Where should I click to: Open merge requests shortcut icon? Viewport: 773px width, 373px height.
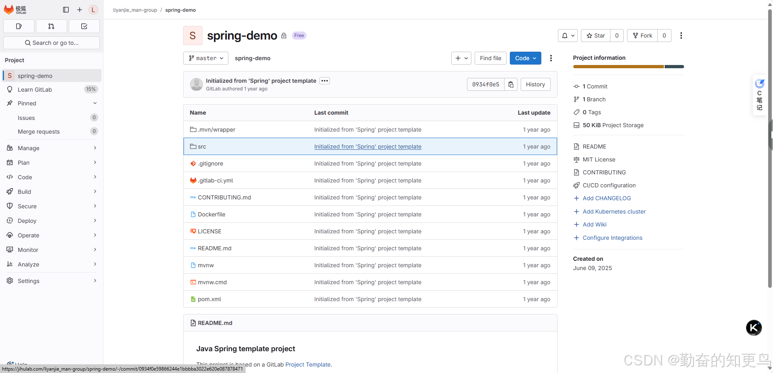[51, 26]
